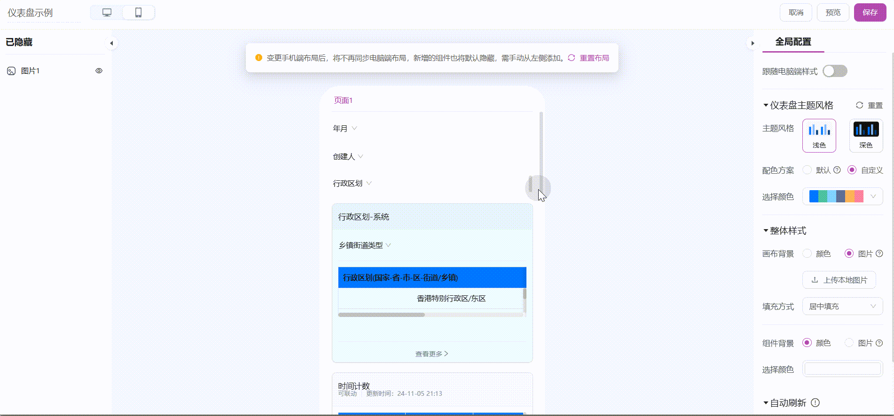The image size is (894, 416).
Task: Click the 重置布局 link
Action: click(594, 58)
